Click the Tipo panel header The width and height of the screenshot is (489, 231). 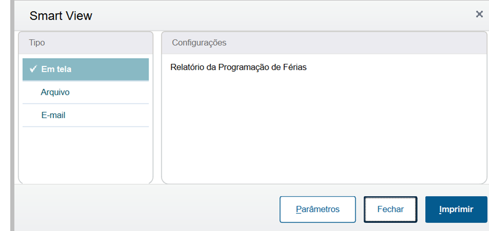(x=85, y=43)
